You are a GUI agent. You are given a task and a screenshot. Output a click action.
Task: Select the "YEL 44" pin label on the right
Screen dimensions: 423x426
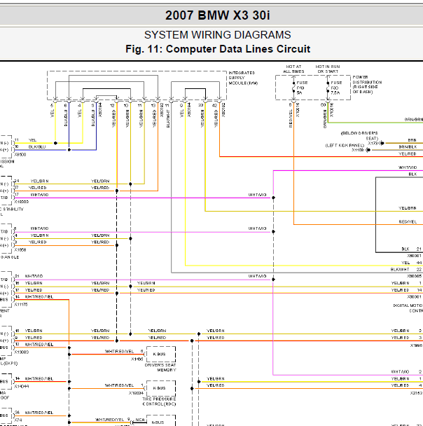point(412,263)
